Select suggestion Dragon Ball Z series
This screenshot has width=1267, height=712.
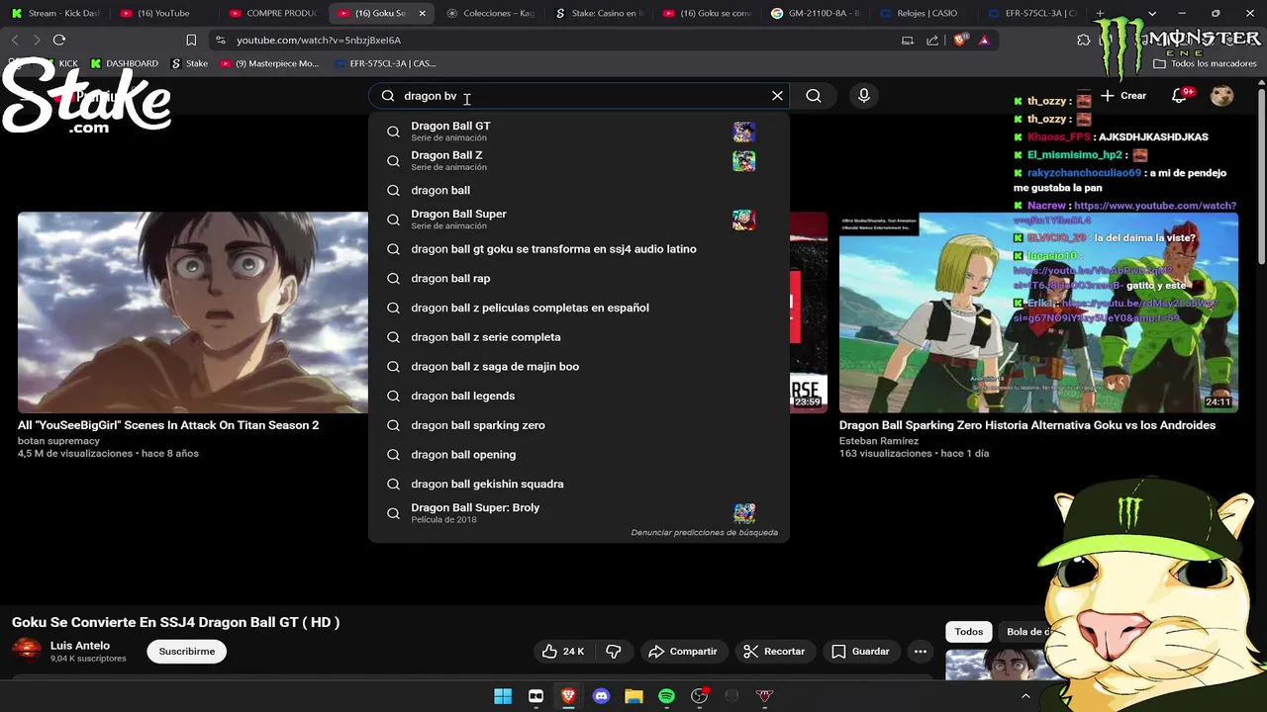click(x=579, y=161)
